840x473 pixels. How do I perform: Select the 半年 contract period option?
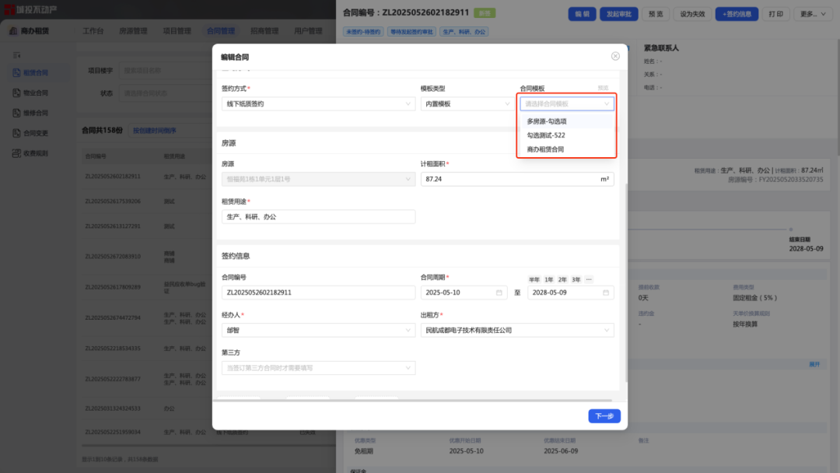coord(535,279)
